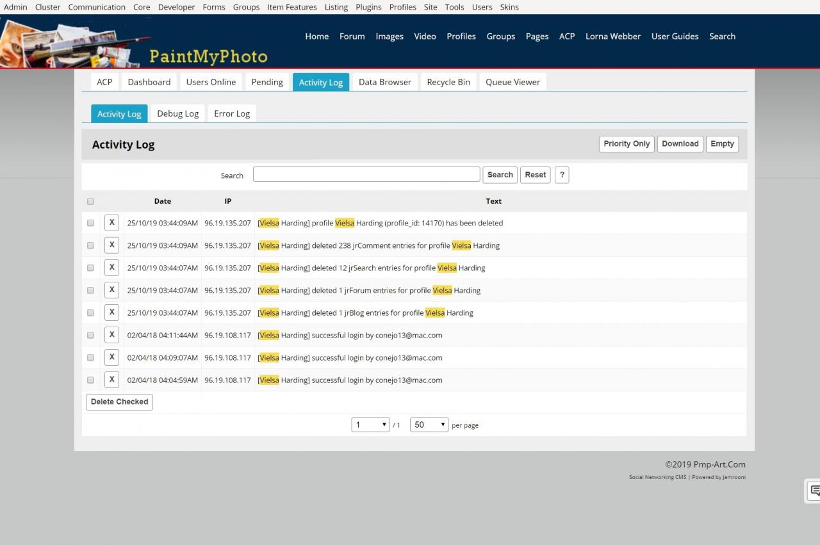
Task: Open the page number dropdown
Action: pos(370,425)
